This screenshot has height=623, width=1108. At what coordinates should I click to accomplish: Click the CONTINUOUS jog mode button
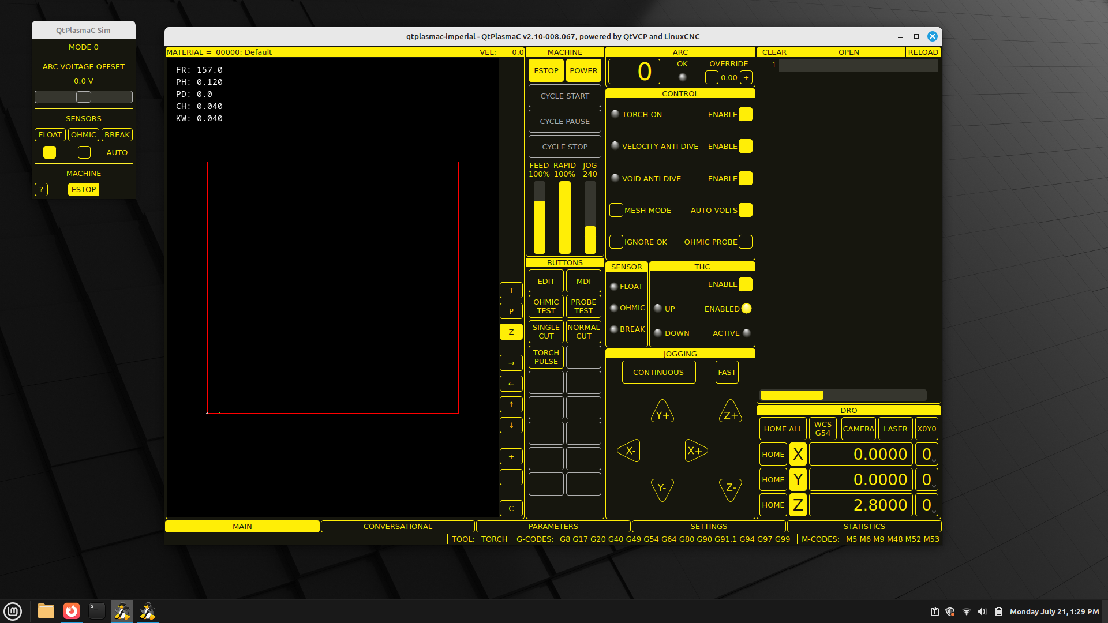658,372
